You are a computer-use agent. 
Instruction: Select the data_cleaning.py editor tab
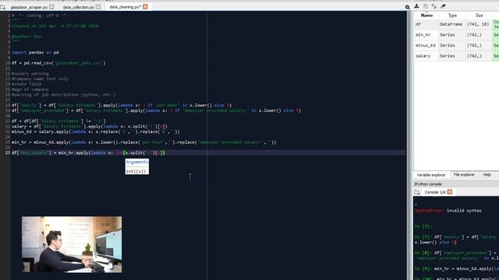[x=125, y=7]
